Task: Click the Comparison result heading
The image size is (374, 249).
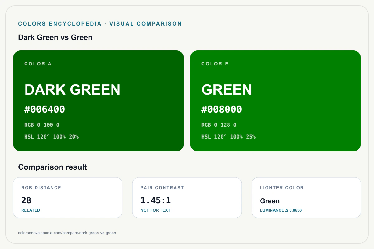Action: click(x=52, y=167)
